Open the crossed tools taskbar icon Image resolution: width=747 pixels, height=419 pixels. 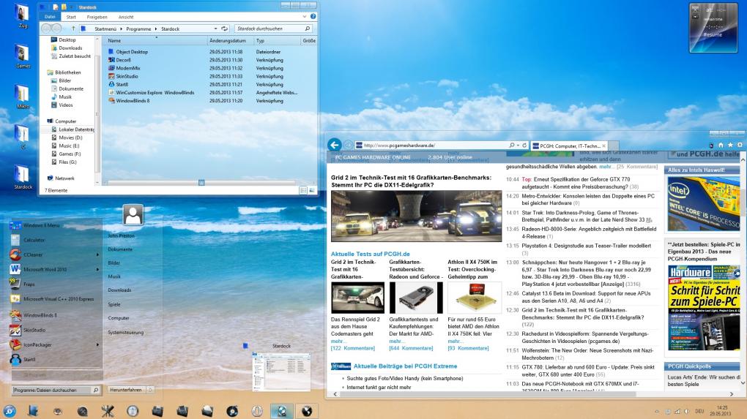point(108,411)
